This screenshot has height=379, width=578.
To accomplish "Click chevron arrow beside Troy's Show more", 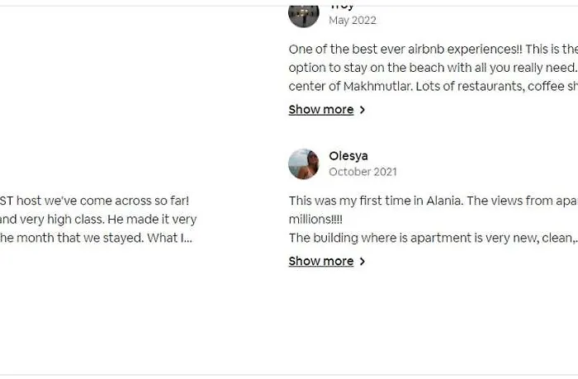I will [362, 110].
